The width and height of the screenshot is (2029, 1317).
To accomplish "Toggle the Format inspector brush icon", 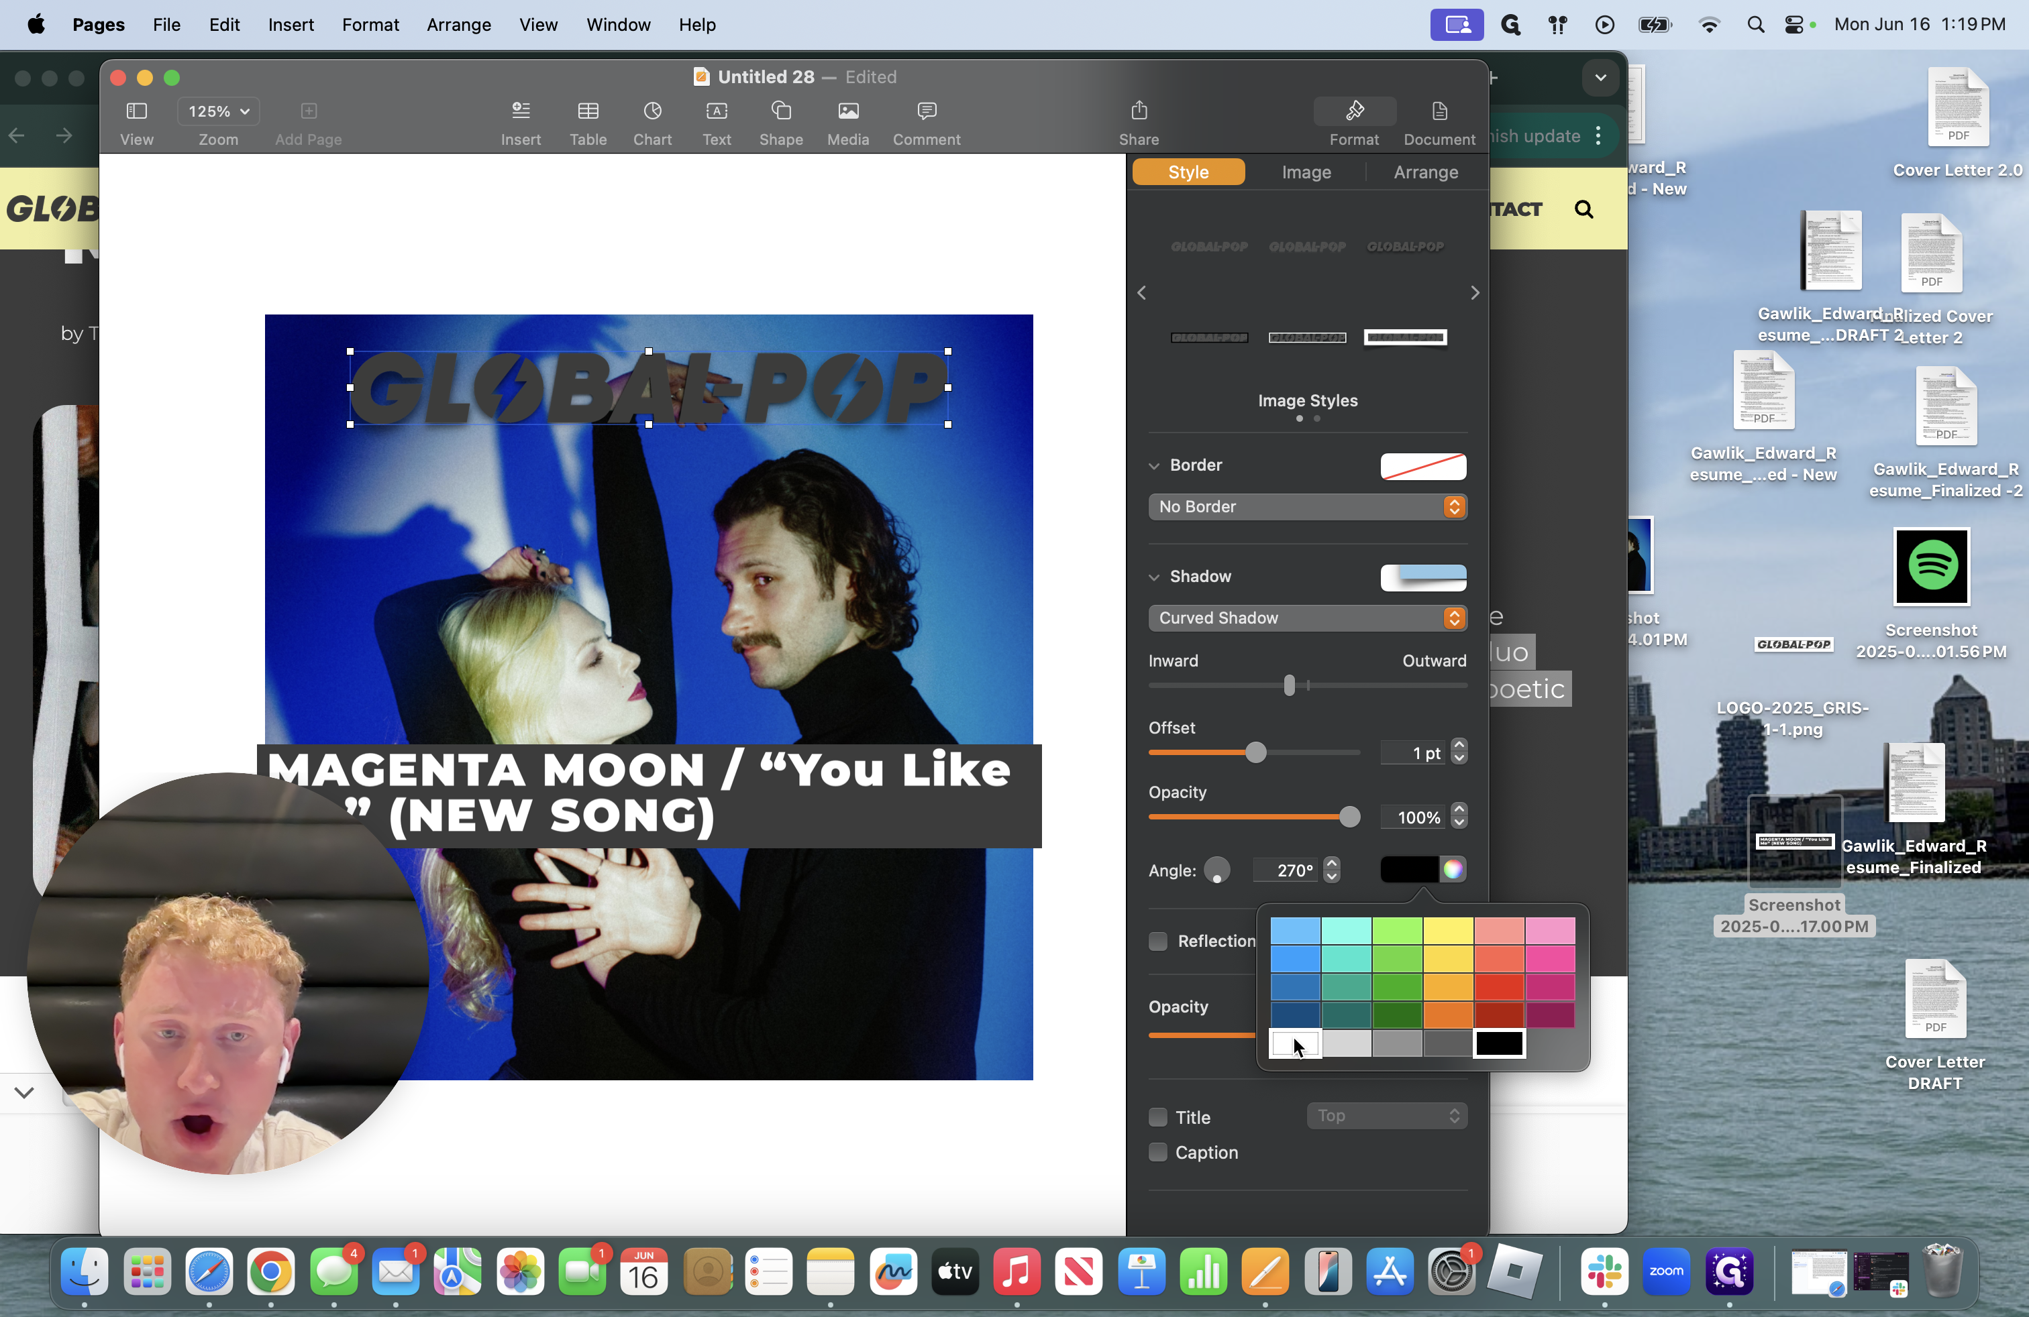I will coord(1355,111).
